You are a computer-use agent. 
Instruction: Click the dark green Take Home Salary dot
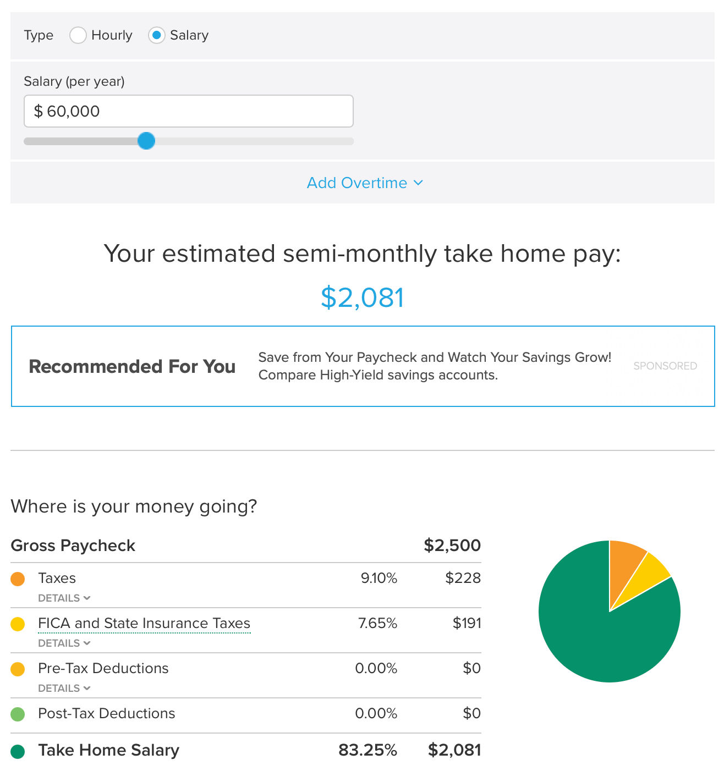point(18,751)
